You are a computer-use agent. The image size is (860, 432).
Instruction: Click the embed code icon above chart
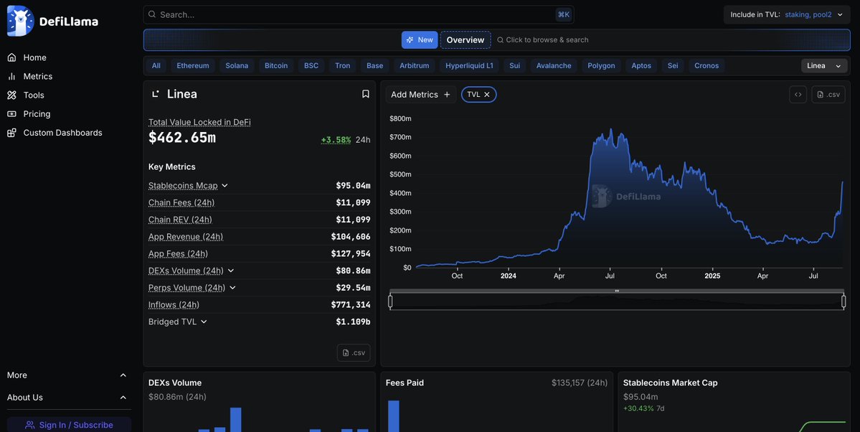798,95
